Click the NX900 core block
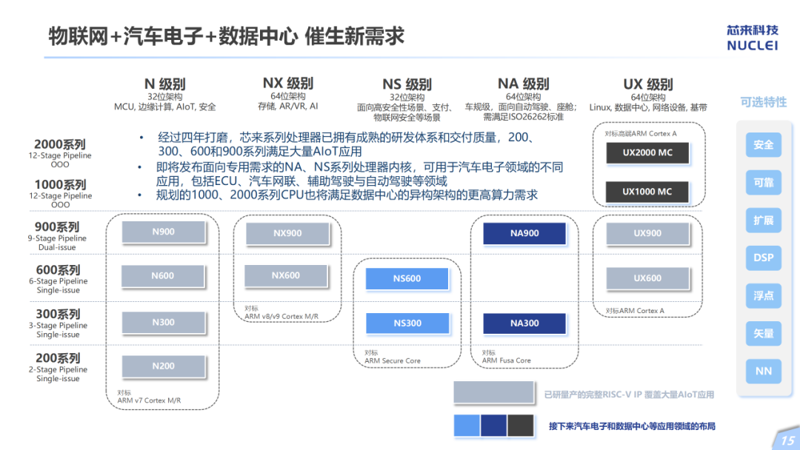This screenshot has height=450, width=800. tap(287, 233)
